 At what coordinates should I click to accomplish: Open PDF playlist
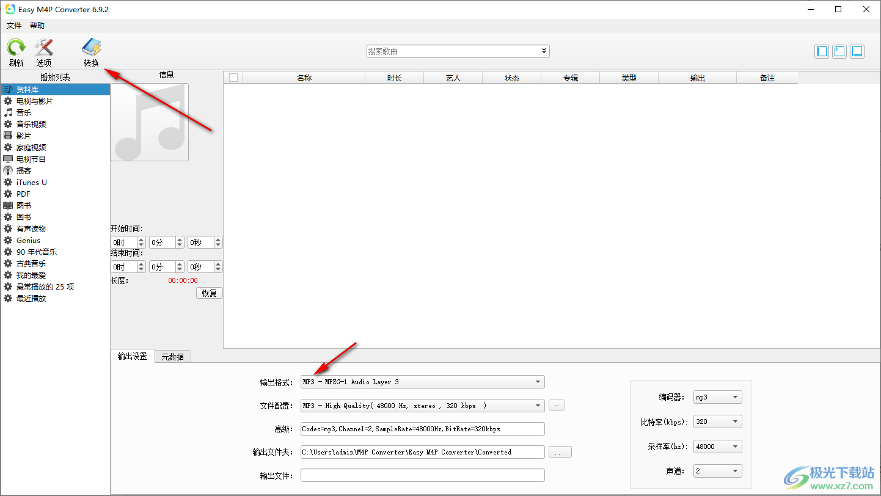pos(56,194)
